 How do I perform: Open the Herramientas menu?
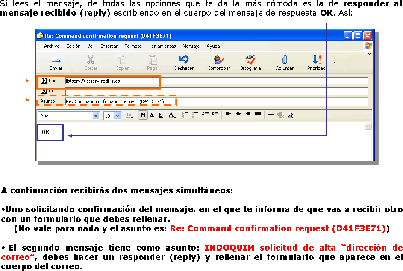click(162, 46)
